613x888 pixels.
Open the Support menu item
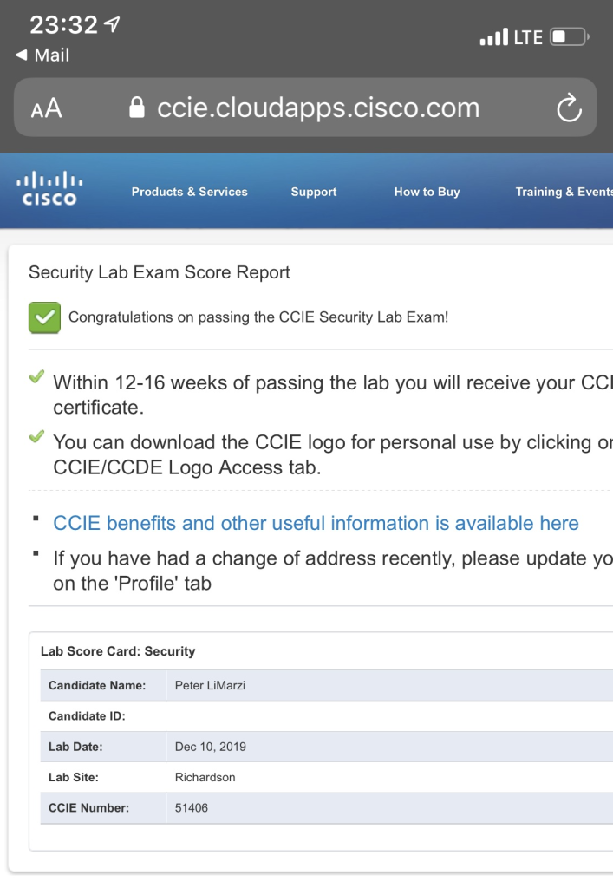pos(313,192)
